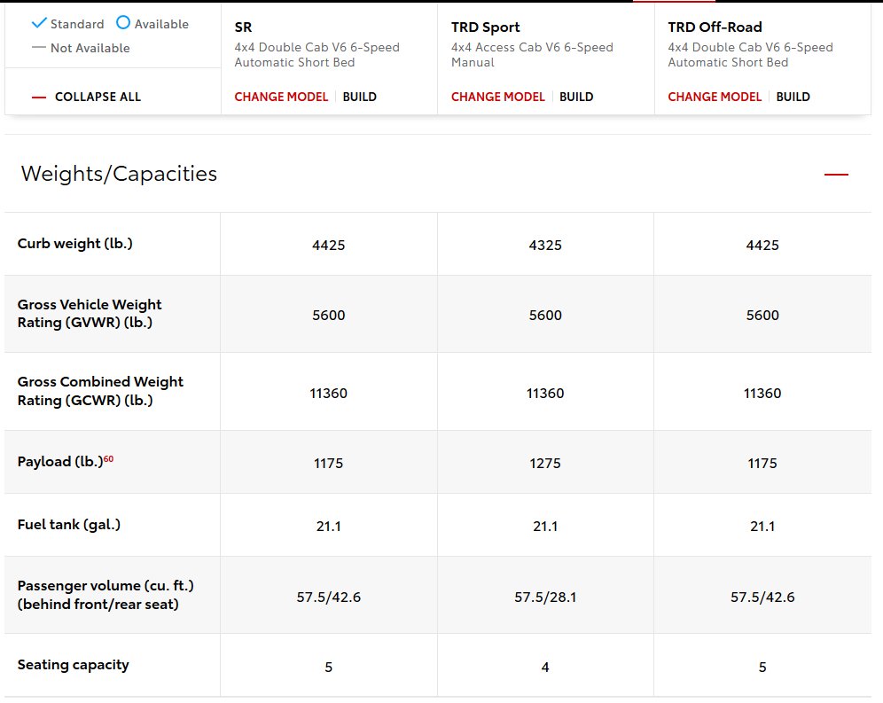Click TRD Sport fuel tank value 21.1
Viewport: 883px width, 703px height.
point(545,526)
